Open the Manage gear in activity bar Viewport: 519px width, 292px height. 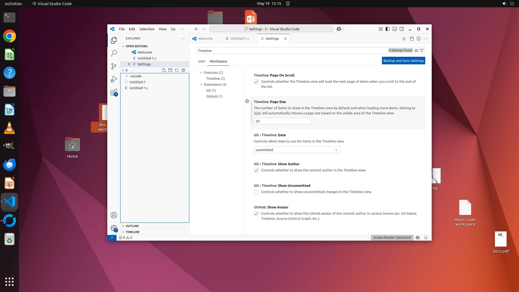(x=114, y=228)
